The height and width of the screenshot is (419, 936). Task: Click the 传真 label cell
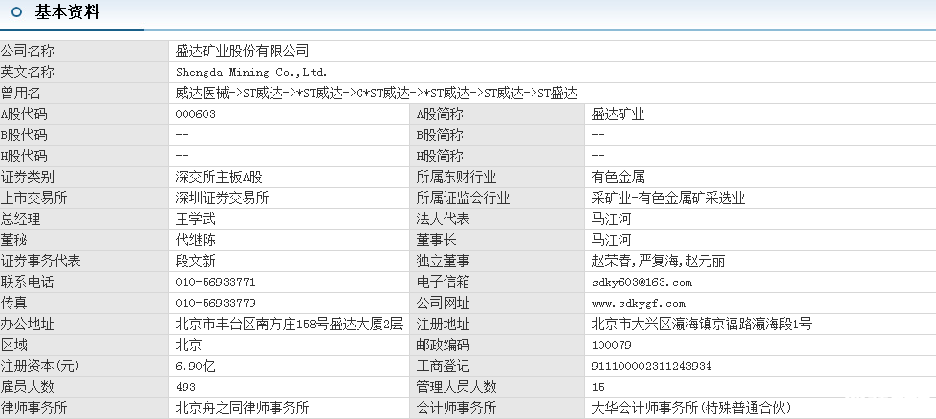(x=85, y=303)
